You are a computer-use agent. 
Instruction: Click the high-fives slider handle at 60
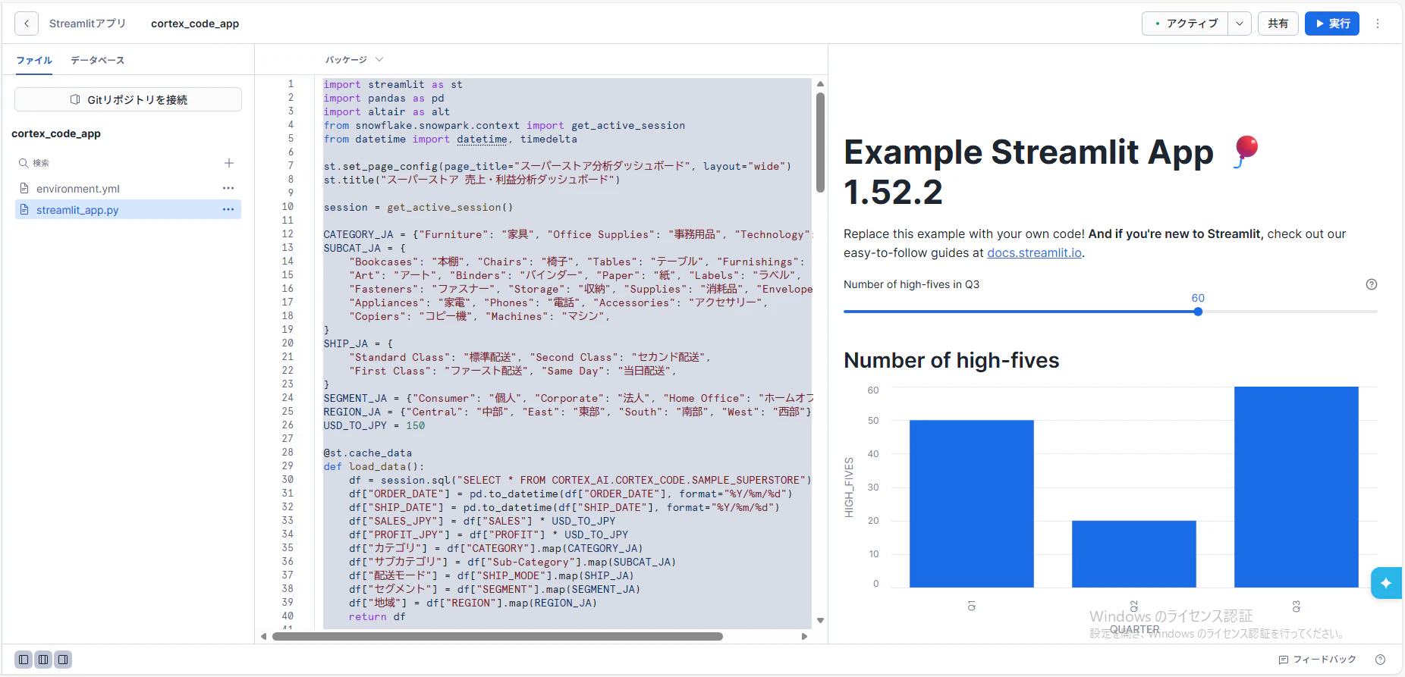tap(1198, 312)
